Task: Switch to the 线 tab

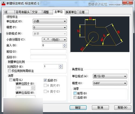Action: tap(9, 12)
